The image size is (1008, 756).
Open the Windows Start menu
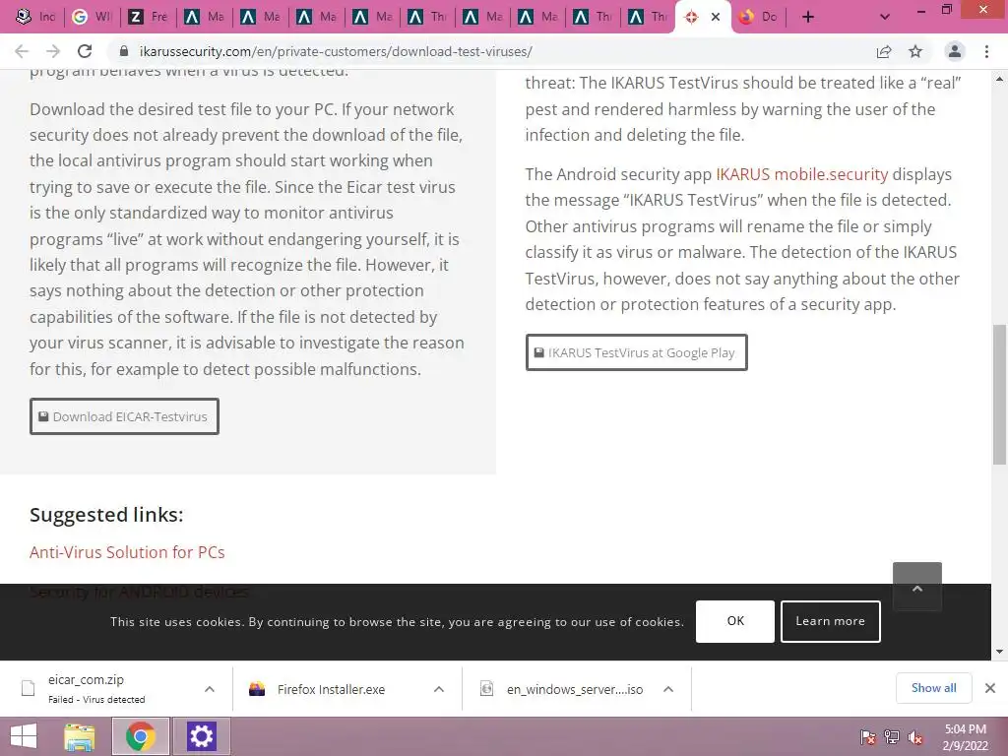(x=24, y=736)
